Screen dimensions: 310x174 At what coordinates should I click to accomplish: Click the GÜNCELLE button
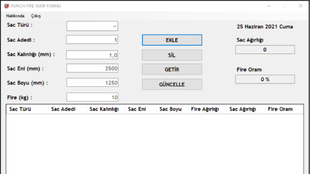[172, 84]
